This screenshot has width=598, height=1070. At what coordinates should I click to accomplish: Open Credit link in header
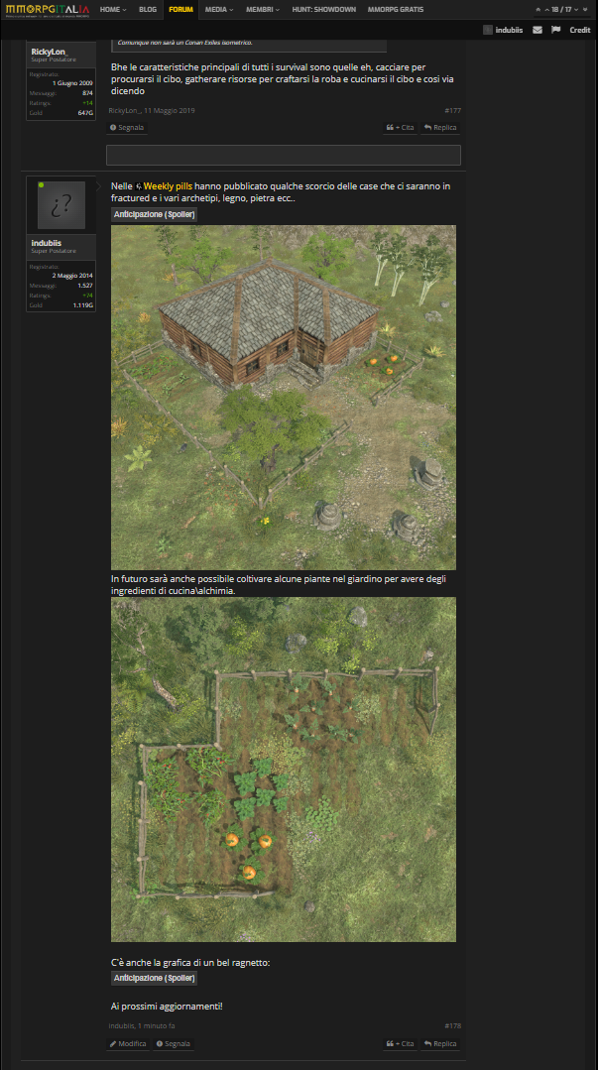point(579,30)
